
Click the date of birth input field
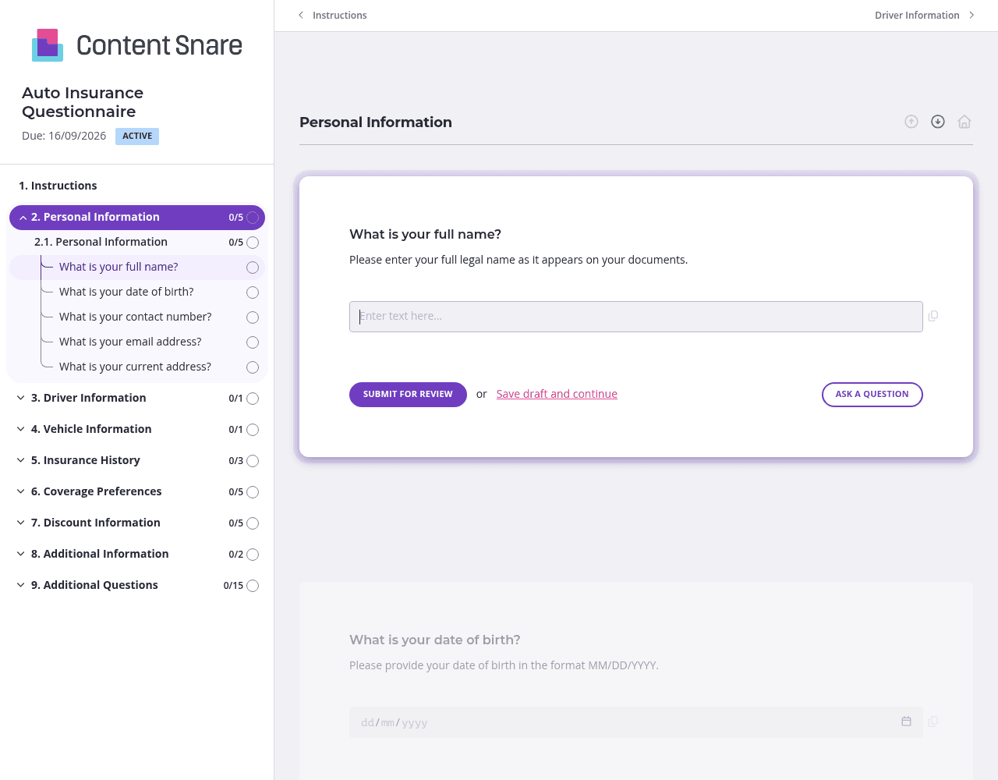click(x=636, y=722)
